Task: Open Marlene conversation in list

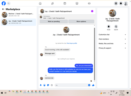Action: (x=18, y=15)
